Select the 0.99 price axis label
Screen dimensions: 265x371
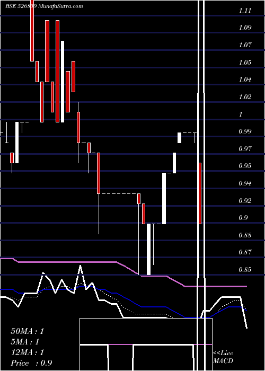[245, 131]
